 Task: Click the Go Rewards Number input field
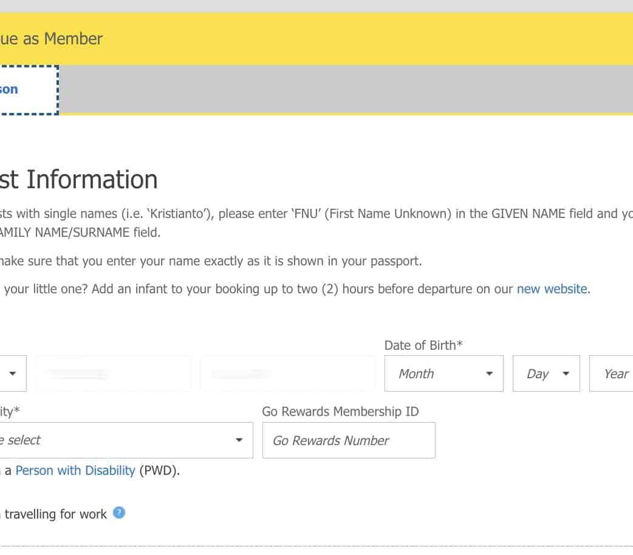(348, 440)
